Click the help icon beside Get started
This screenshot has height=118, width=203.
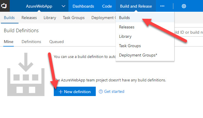[101, 92]
